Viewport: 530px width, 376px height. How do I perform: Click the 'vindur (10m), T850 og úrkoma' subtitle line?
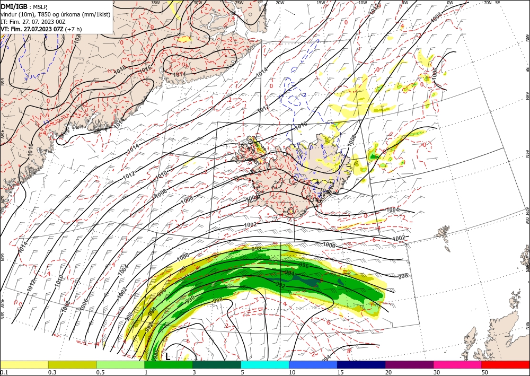[55, 14]
